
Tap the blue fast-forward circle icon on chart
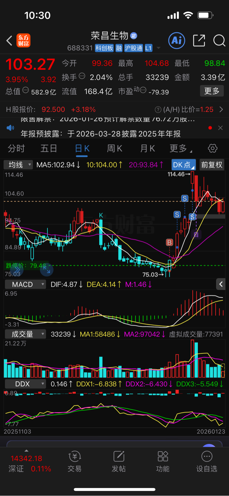tap(17, 270)
